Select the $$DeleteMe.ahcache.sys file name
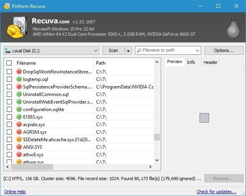The height and width of the screenshot is (196, 246). 57,140
